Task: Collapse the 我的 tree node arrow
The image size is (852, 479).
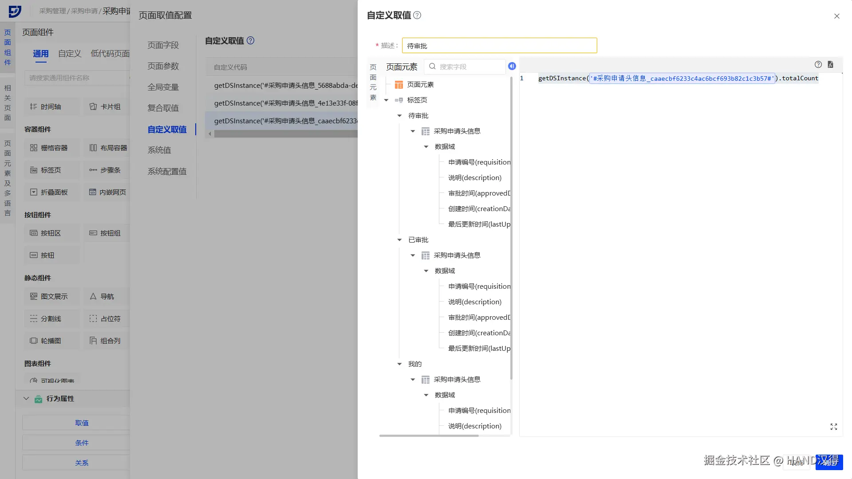Action: pyautogui.click(x=399, y=364)
